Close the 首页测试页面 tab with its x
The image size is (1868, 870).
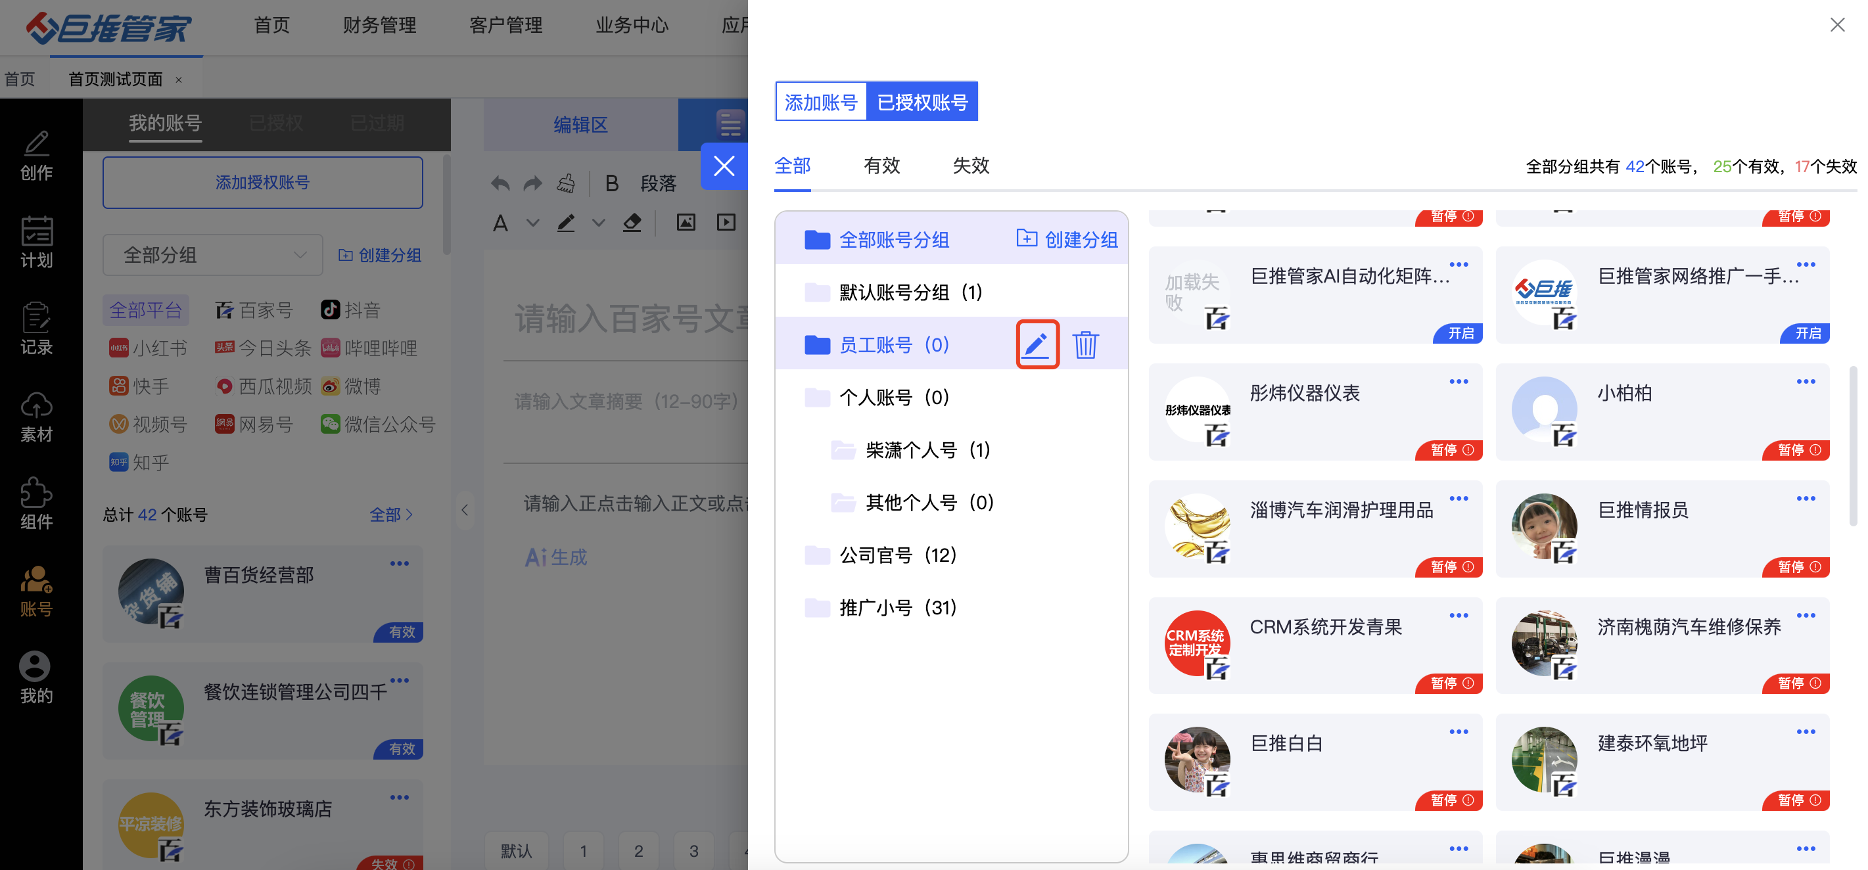[x=178, y=80]
